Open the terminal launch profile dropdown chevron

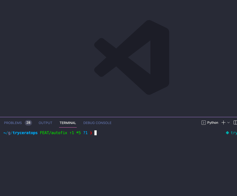pyautogui.click(x=228, y=123)
